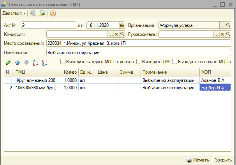Open the calendar picker for date field
The image size is (236, 165).
(x=122, y=25)
